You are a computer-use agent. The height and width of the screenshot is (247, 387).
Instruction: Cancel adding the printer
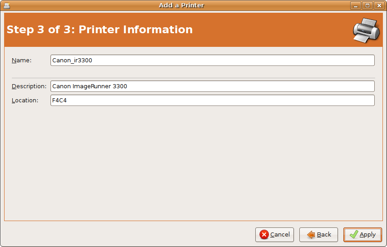click(x=274, y=234)
